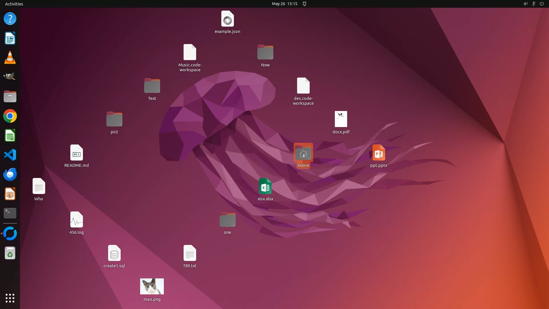
Task: Open LibreOffice Impress in the dock
Action: tap(10, 194)
